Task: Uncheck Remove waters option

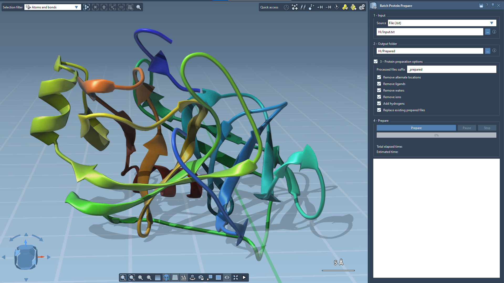Action: (379, 90)
